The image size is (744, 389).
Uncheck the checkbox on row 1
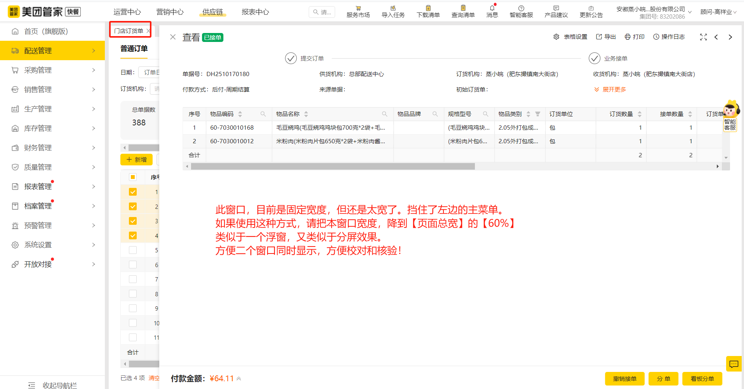(133, 192)
